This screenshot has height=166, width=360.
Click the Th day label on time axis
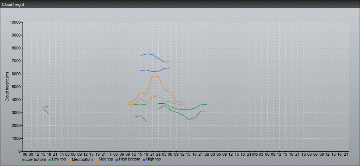(61, 154)
